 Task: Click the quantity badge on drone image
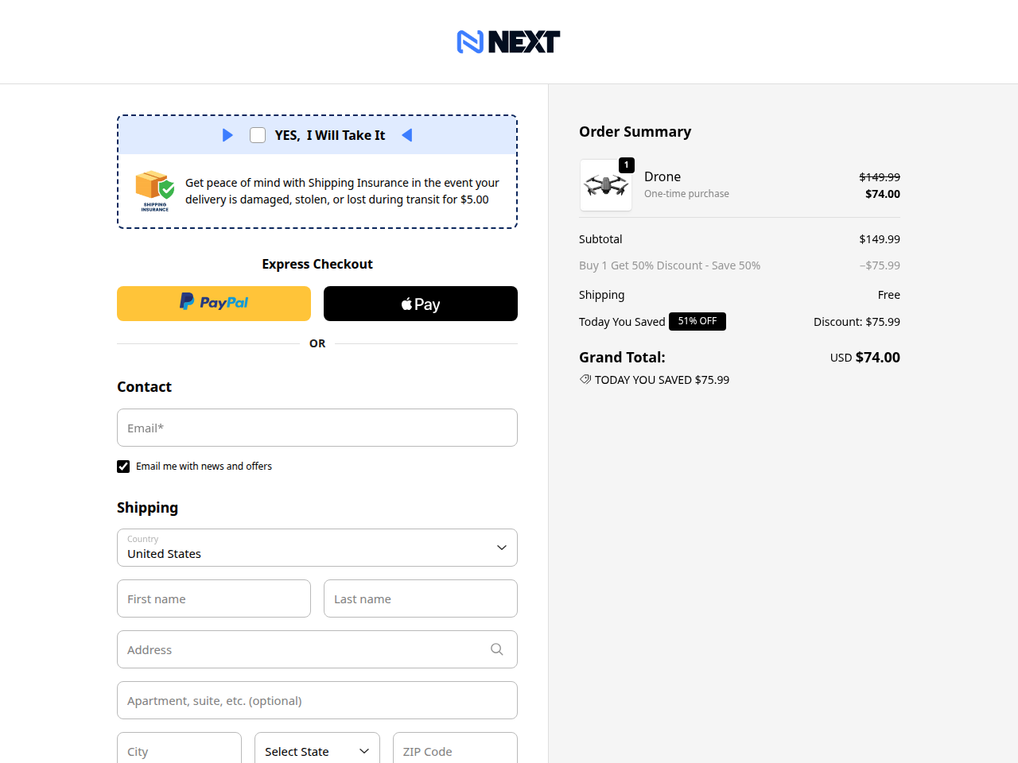627,165
